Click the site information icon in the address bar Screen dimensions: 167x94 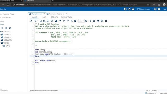14,5
